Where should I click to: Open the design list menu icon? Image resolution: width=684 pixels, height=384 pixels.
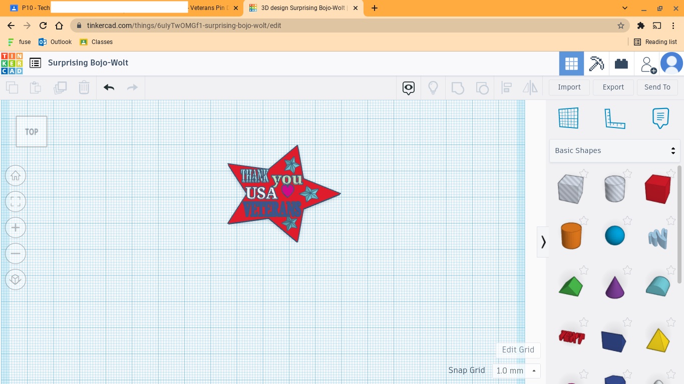[35, 63]
